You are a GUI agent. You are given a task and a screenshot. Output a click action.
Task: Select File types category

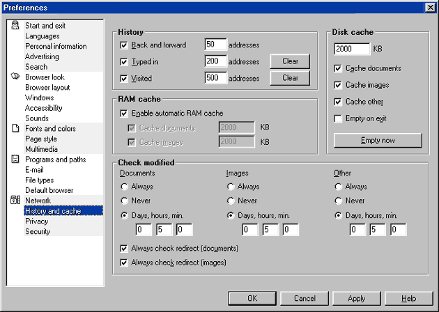click(40, 180)
